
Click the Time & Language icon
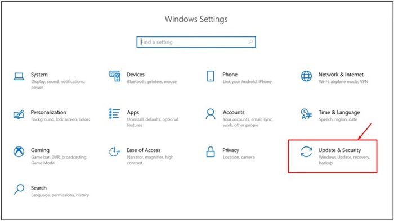pos(306,114)
